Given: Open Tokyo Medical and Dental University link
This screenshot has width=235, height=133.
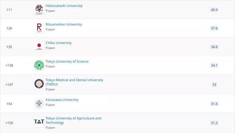Looking at the screenshot, I should (74, 82).
